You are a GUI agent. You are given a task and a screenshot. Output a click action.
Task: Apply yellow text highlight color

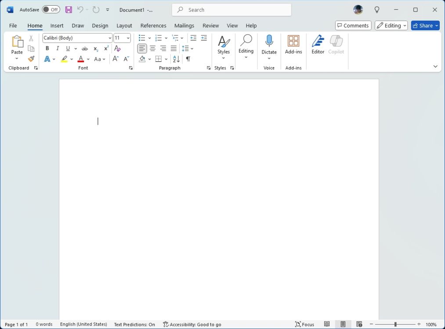tap(64, 59)
